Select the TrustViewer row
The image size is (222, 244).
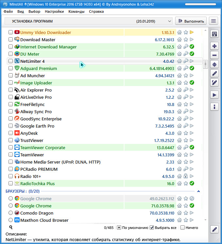coord(105,140)
